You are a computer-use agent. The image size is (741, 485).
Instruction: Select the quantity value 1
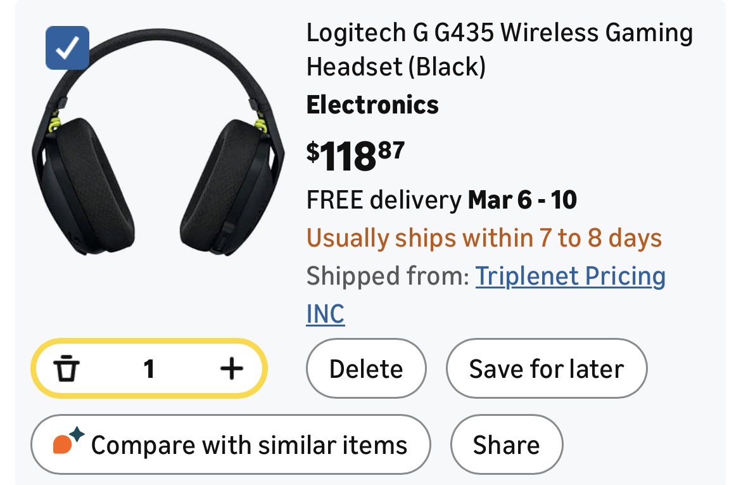(x=149, y=368)
